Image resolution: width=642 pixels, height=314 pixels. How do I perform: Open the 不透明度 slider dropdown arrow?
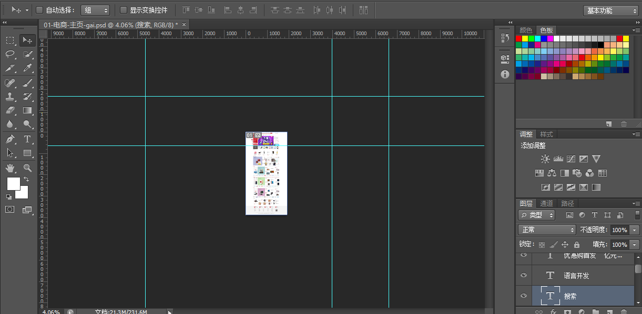[635, 230]
